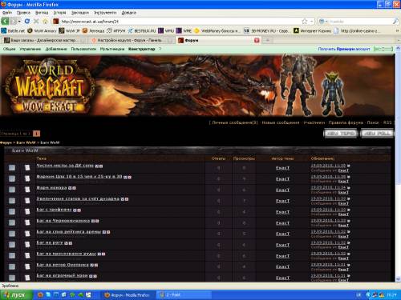The height and width of the screenshot is (300, 401).
Task: Click the green Back arrow button
Action: 5,21
